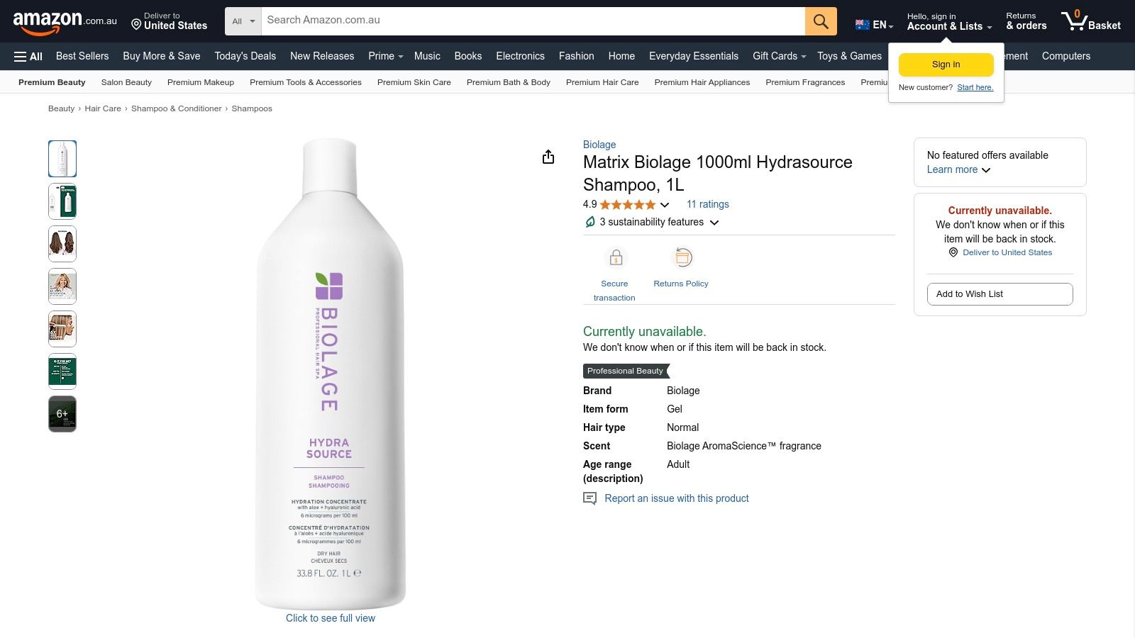Viewport: 1135px width, 638px height.
Task: Open the 11 ratings link
Action: [707, 204]
